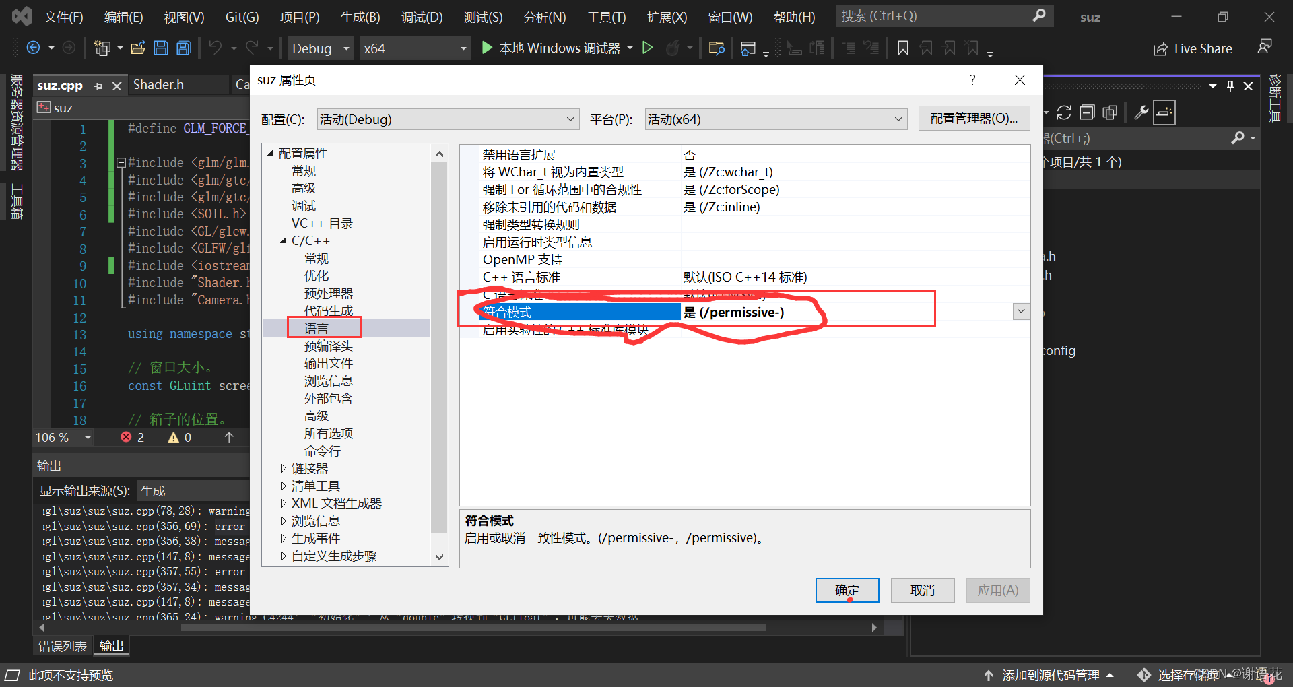Click the Save file icon
Screen dimensions: 1293x687
161,48
